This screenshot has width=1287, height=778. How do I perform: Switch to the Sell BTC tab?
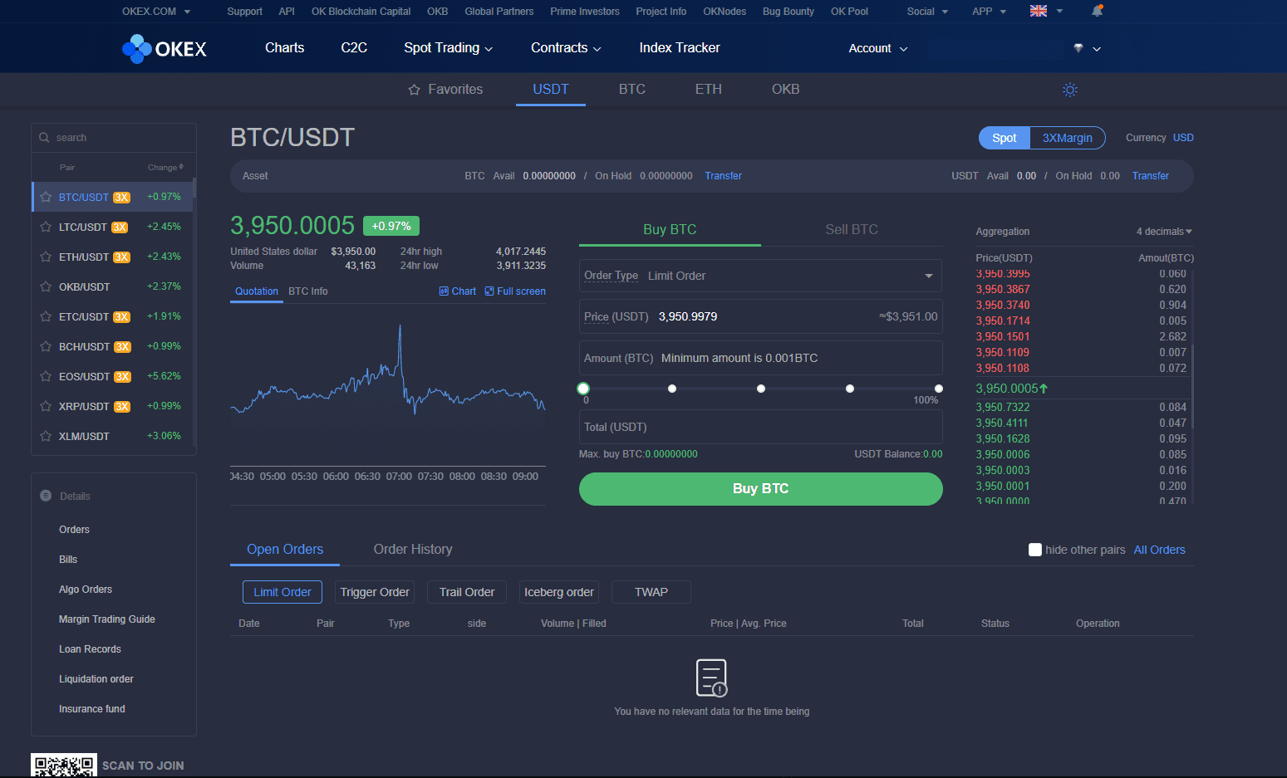851,229
